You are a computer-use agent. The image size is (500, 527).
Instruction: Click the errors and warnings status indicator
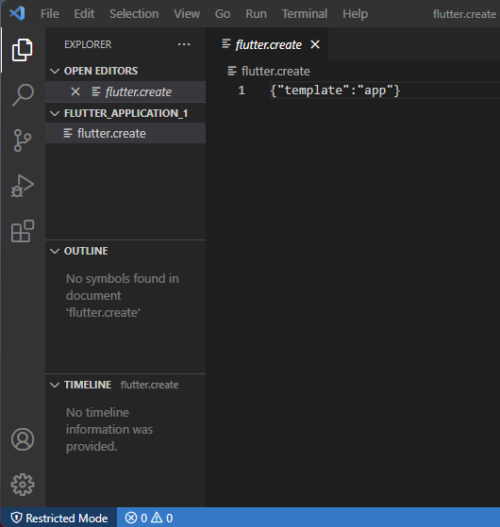click(x=149, y=518)
